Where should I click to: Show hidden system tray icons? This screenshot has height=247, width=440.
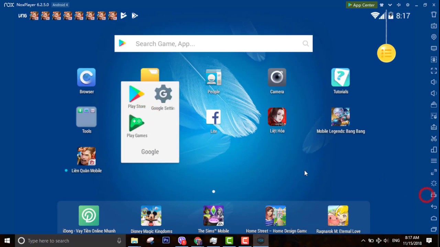click(x=363, y=240)
